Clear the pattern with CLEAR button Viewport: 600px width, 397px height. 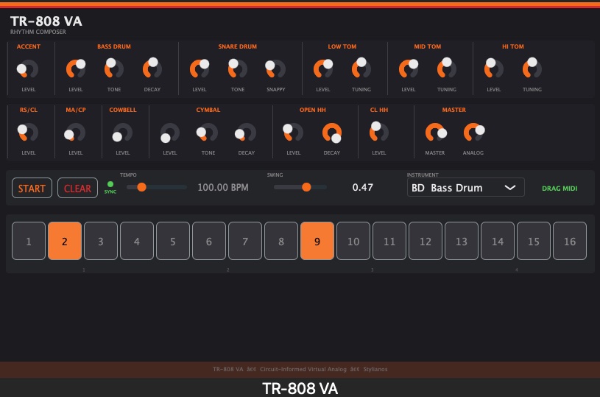point(78,188)
